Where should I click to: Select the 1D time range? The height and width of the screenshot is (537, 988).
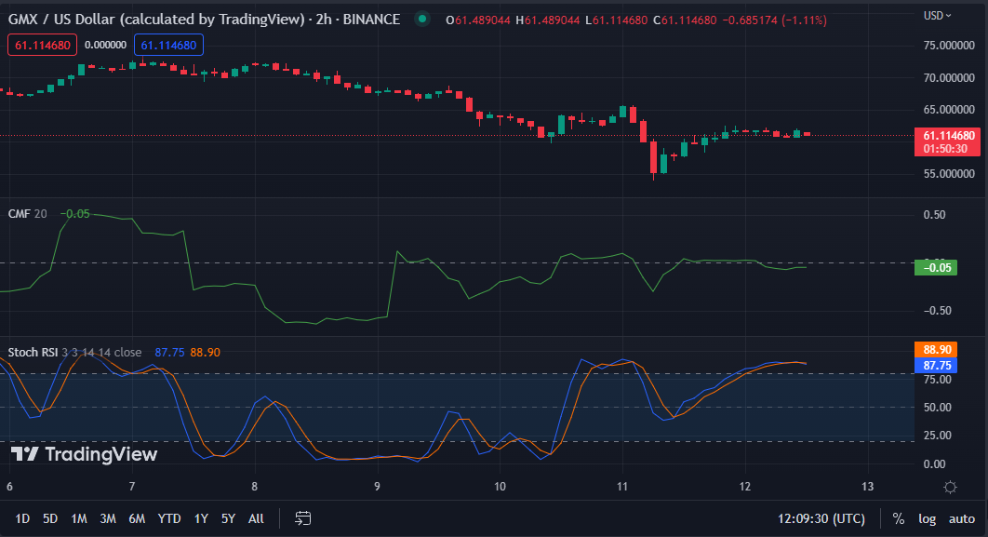point(22,518)
